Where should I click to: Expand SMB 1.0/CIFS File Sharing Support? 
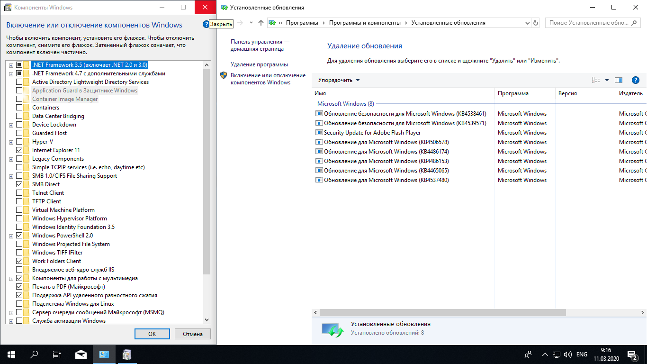point(11,176)
